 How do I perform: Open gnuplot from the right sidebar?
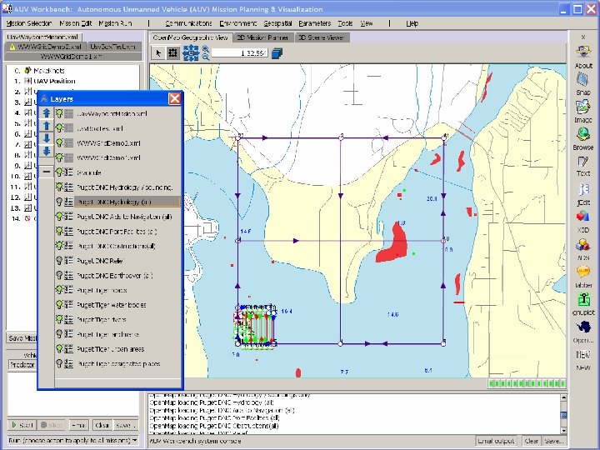[583, 300]
